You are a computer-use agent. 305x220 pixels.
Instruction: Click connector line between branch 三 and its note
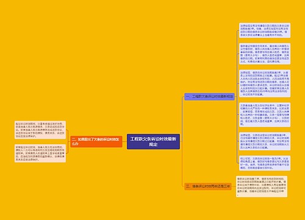[234, 186]
